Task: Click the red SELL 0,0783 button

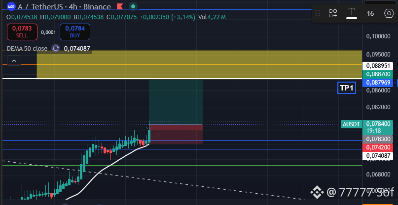Action: click(x=22, y=32)
